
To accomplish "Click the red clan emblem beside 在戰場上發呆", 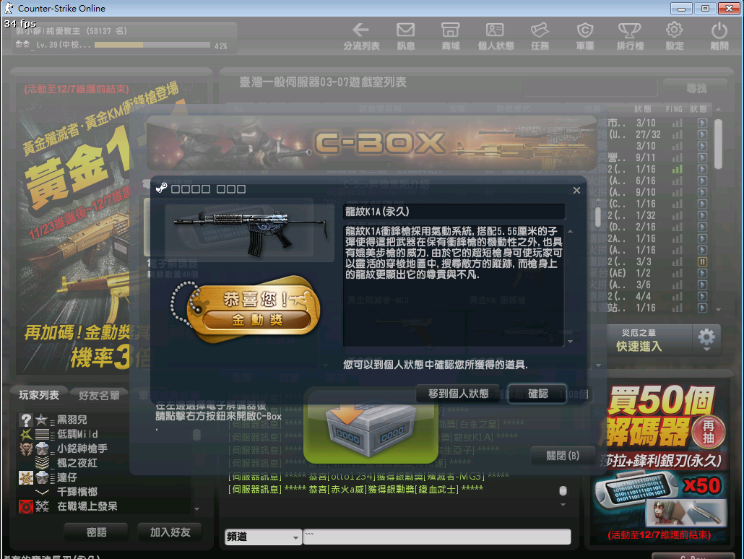I will (x=25, y=507).
